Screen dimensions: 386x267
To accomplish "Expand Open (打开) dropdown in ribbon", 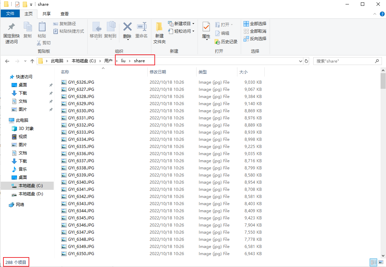I will 232,24.
